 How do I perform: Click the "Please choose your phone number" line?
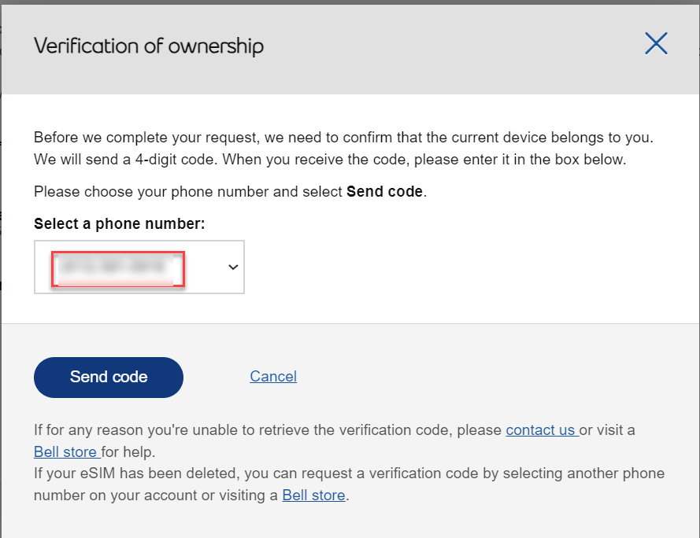click(x=189, y=192)
